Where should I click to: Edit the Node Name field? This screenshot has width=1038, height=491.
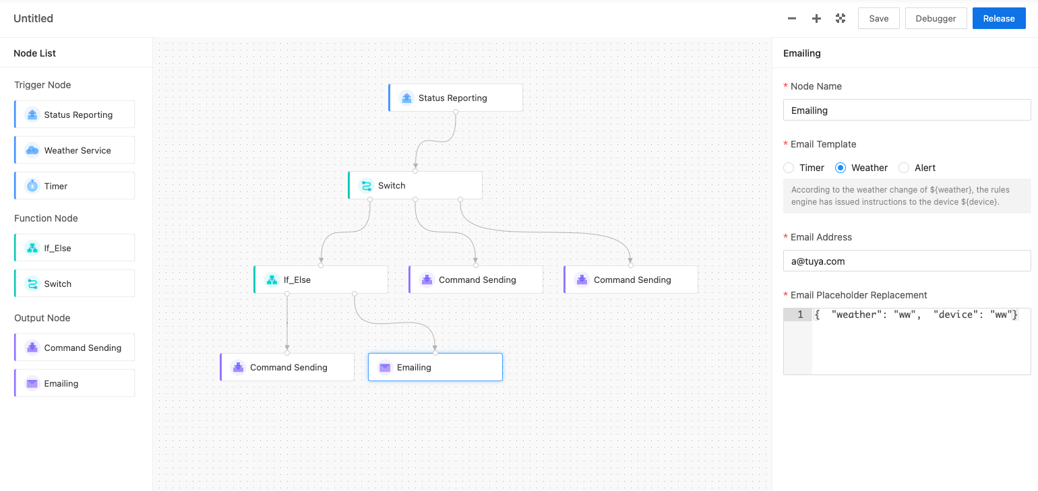click(x=907, y=110)
